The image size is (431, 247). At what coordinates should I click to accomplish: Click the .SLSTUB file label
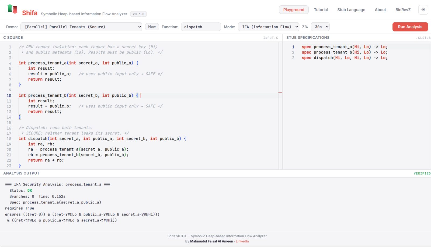423,38
